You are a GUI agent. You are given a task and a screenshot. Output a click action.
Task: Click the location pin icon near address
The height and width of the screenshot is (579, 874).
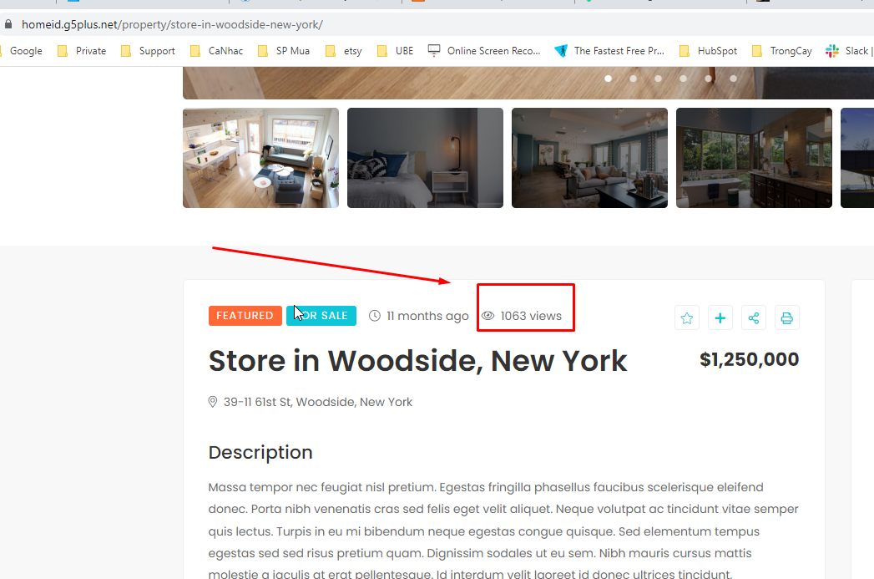coord(212,402)
